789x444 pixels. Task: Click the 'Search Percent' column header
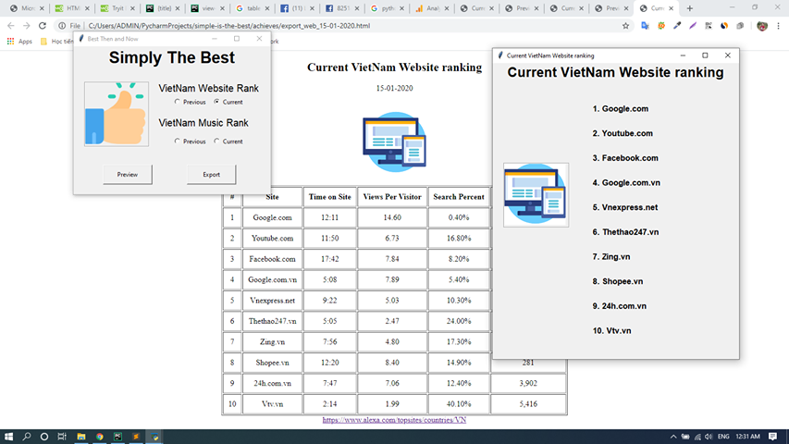point(459,197)
